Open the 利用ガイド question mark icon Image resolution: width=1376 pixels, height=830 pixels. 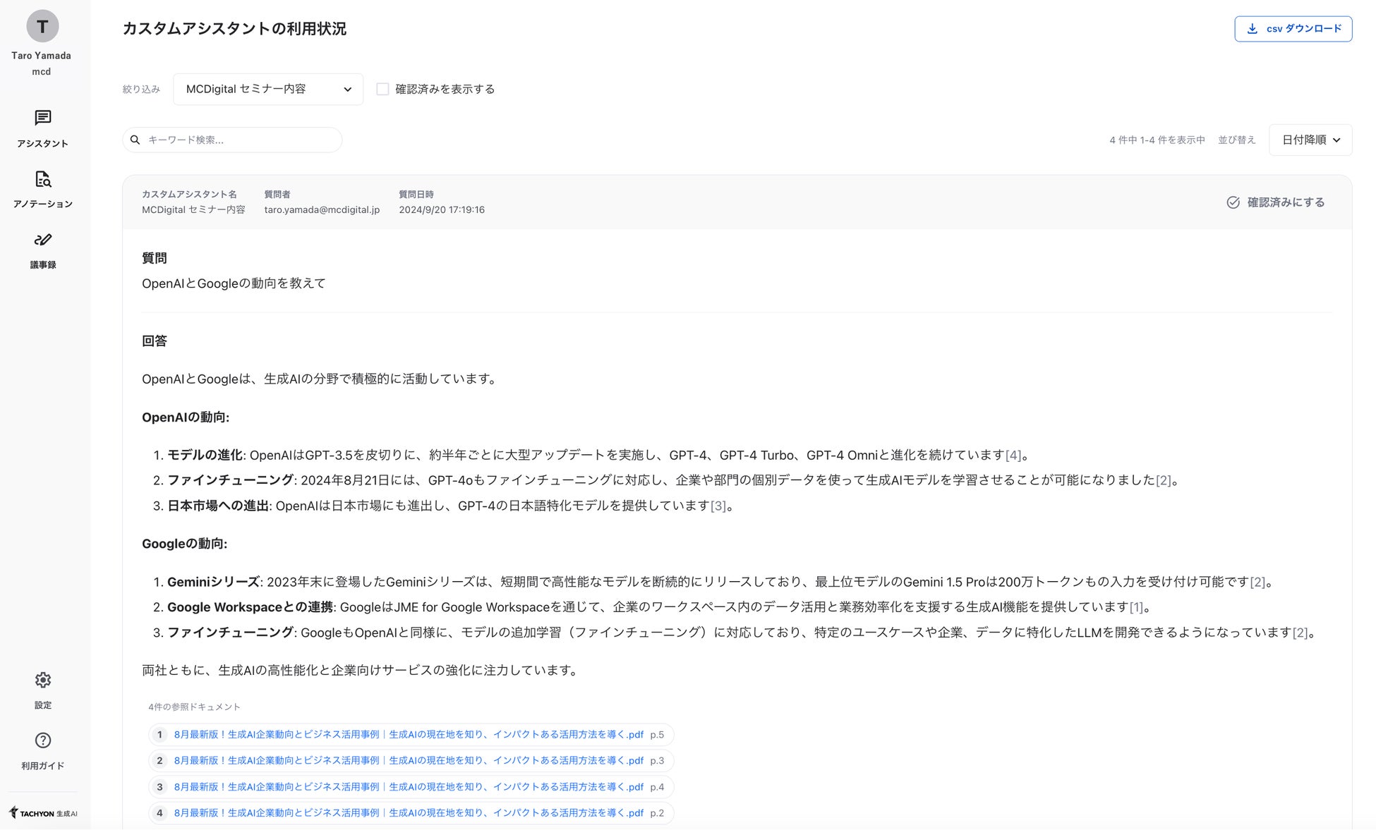tap(42, 740)
